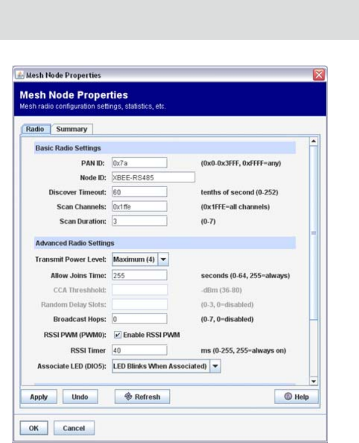This screenshot has width=359, height=443.
Task: Click the PAN ID input field
Action: point(139,163)
